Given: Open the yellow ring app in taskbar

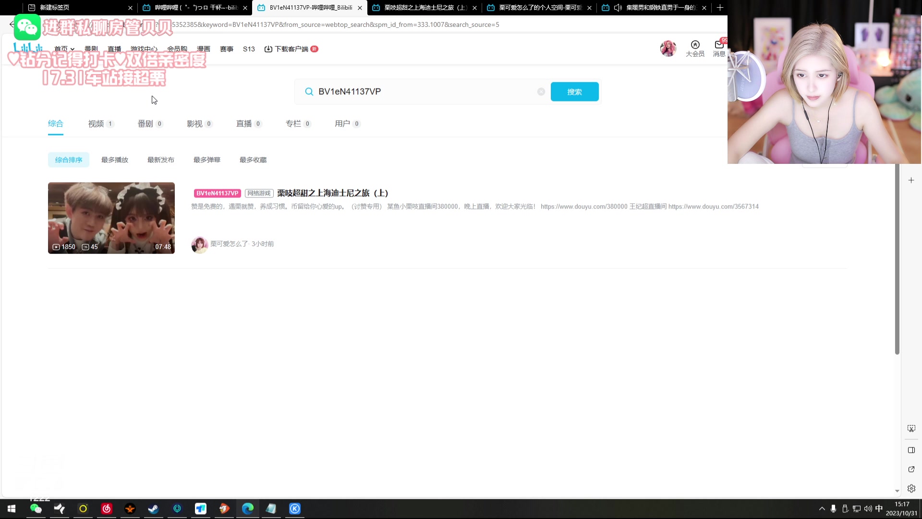Looking at the screenshot, I should click(x=83, y=508).
